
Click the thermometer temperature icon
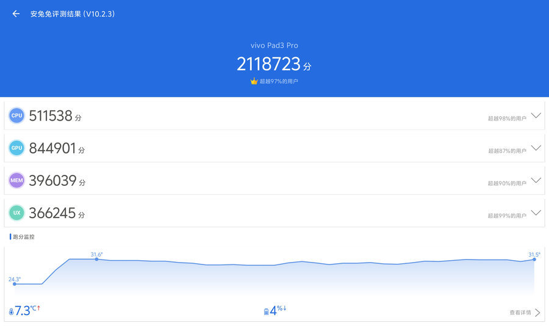[11, 311]
